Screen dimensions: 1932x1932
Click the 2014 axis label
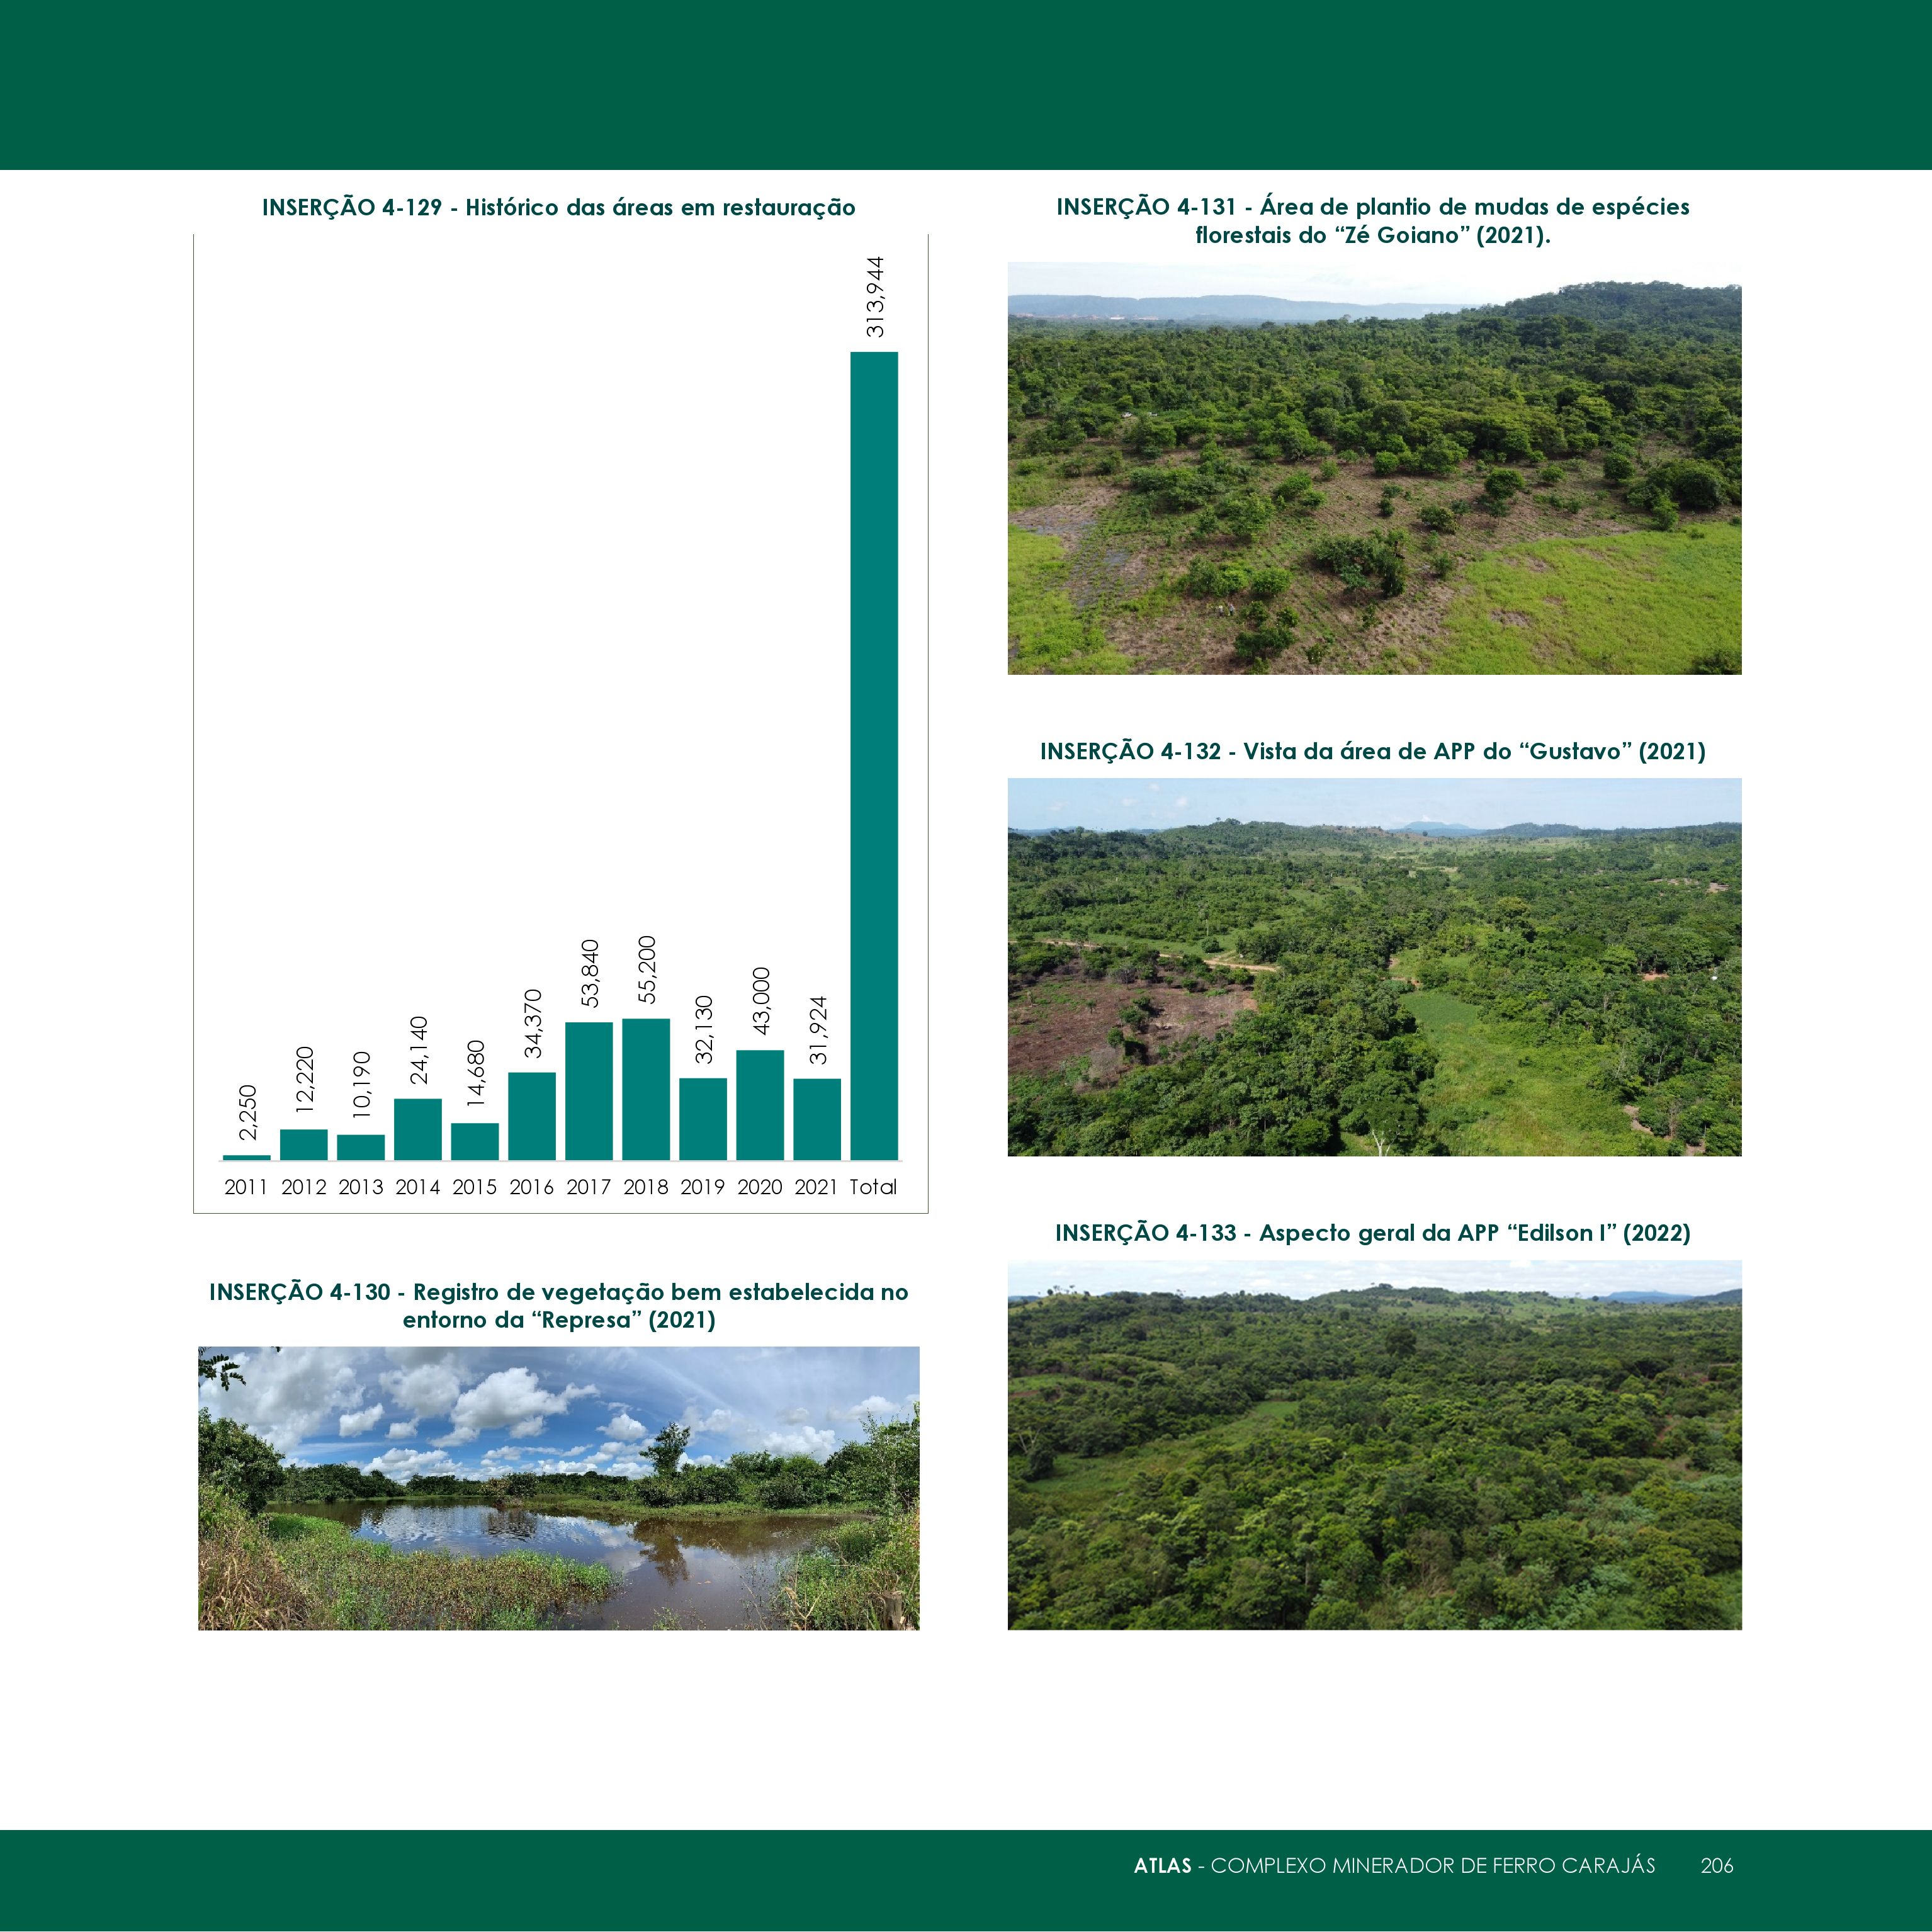pos(418,1187)
